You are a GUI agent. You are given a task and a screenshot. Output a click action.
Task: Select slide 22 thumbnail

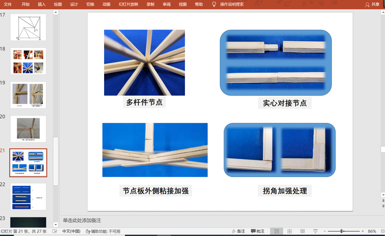coord(28,196)
